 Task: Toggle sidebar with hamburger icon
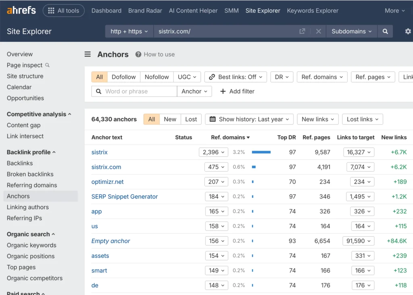click(x=88, y=54)
